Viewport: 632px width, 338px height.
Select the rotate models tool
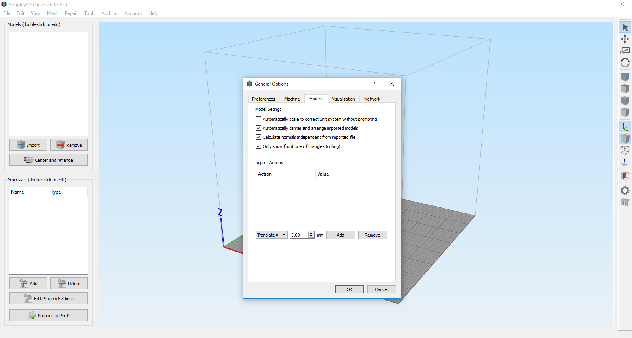click(x=625, y=63)
